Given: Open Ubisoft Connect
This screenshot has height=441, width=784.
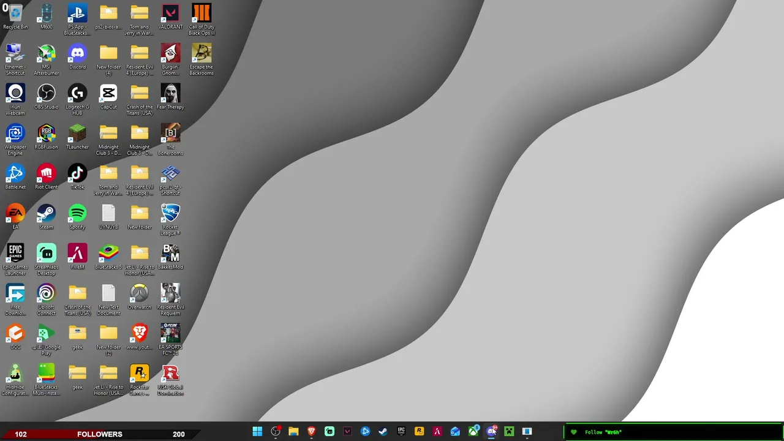Looking at the screenshot, I should pyautogui.click(x=47, y=300).
